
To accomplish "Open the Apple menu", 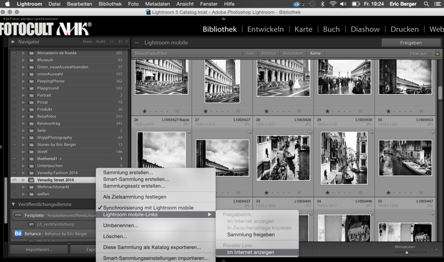I will 8,4.
